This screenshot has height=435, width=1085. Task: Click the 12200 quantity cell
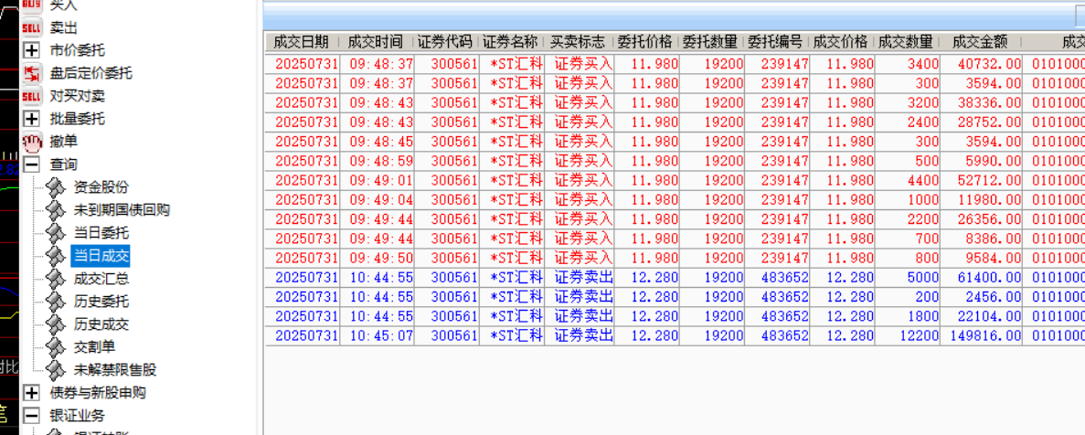[x=907, y=335]
